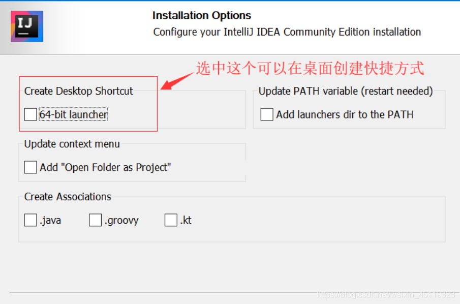Click the Configure your IntelliJ IDEA subtitle
Screen dimensions: 460x304
tap(287, 32)
